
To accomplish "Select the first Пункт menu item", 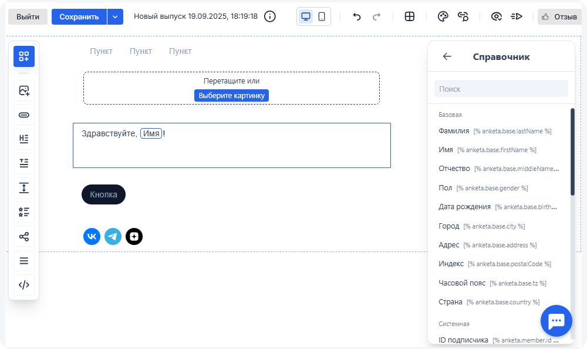I will pos(101,52).
